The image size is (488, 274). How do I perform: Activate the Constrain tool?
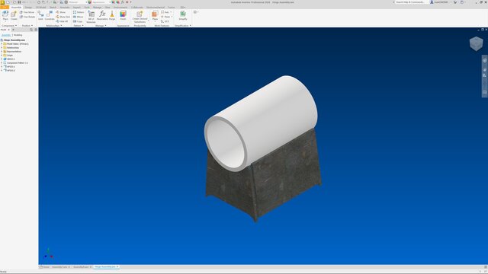(x=50, y=15)
